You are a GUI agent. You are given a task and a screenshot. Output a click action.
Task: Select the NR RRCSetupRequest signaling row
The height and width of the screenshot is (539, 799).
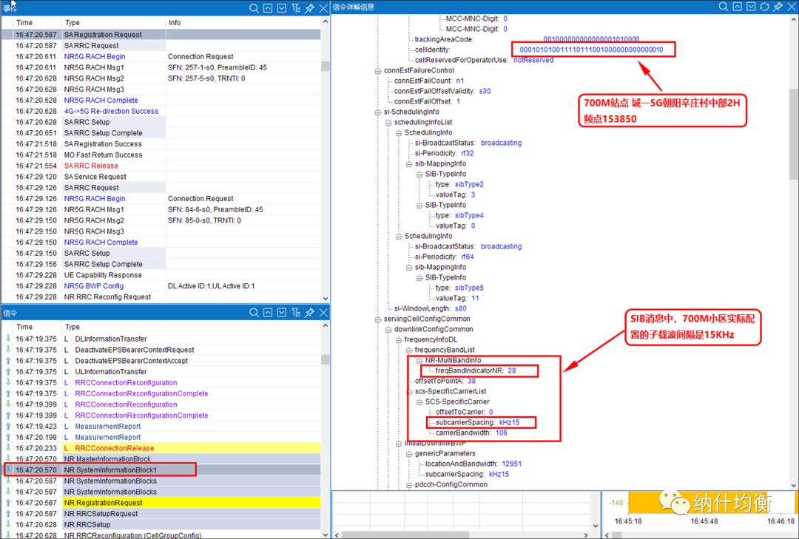tap(161, 514)
